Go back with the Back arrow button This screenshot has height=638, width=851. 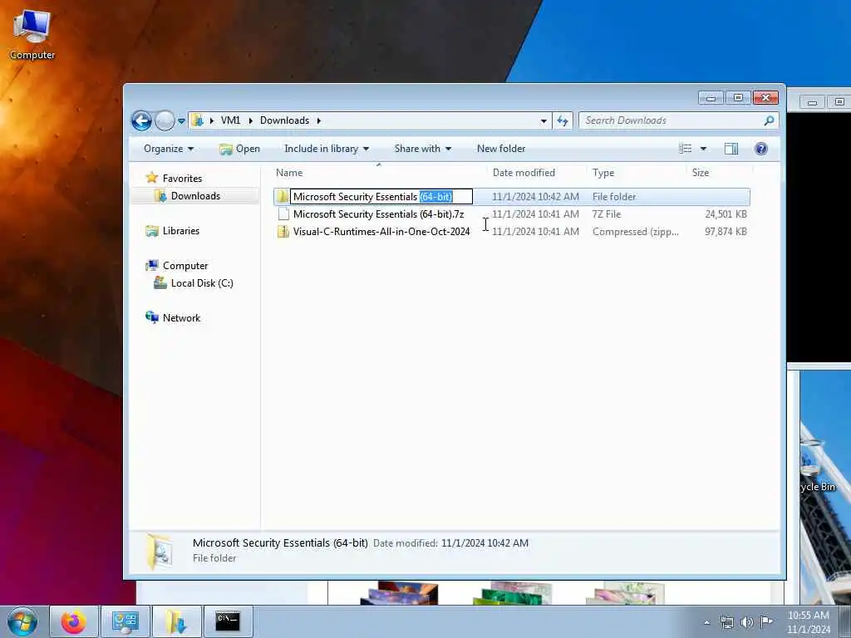(x=141, y=120)
